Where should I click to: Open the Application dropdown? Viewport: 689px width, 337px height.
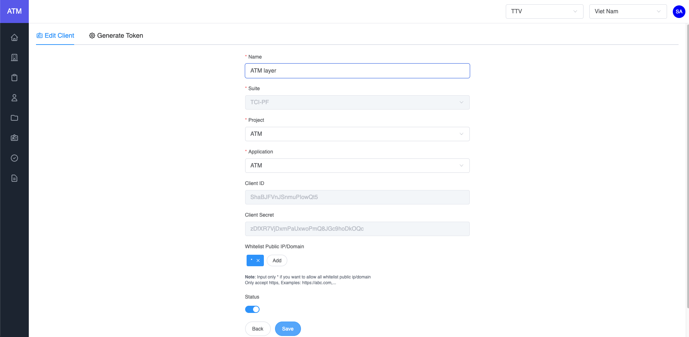tap(357, 166)
